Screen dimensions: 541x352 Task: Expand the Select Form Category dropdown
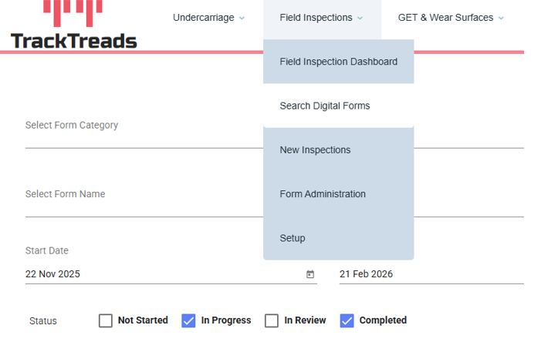143,131
